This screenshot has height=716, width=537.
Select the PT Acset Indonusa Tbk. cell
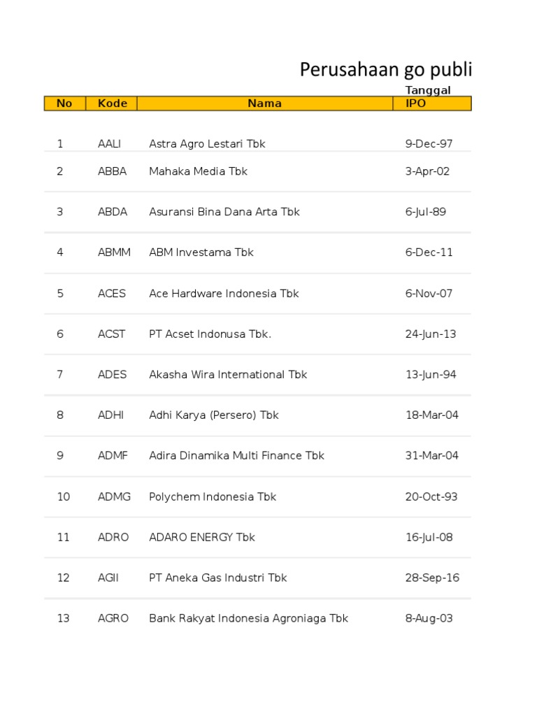pos(210,334)
